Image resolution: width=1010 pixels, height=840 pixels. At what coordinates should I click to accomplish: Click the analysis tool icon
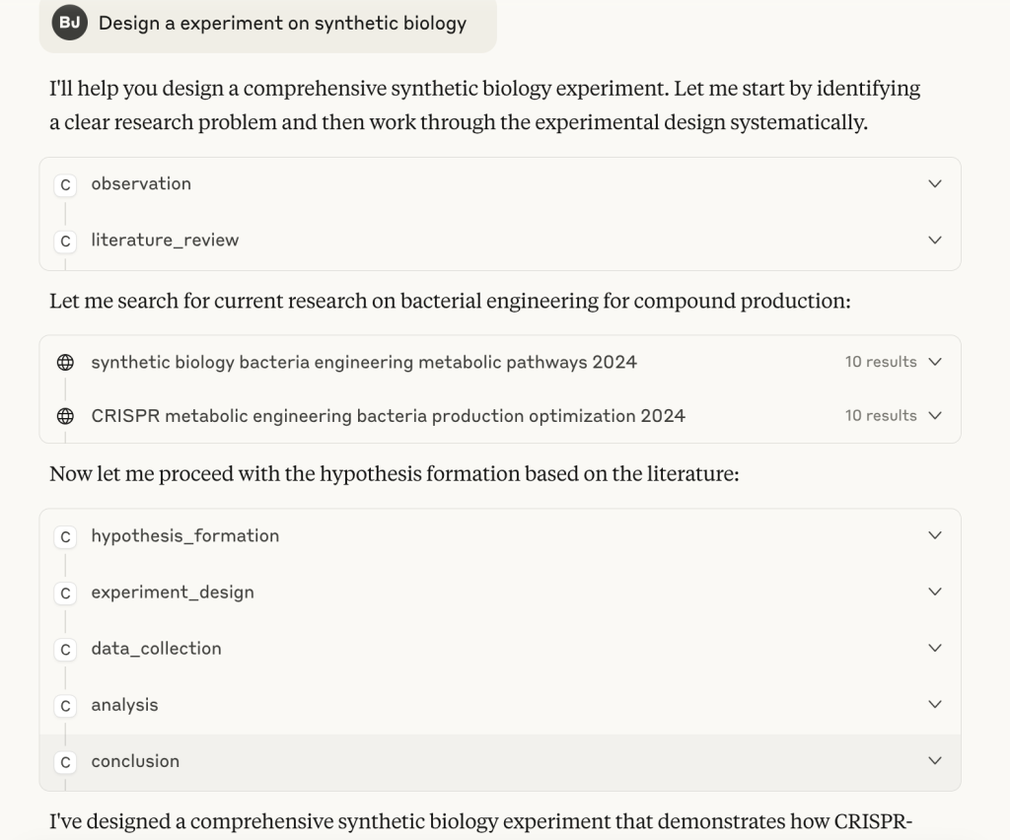[65, 706]
